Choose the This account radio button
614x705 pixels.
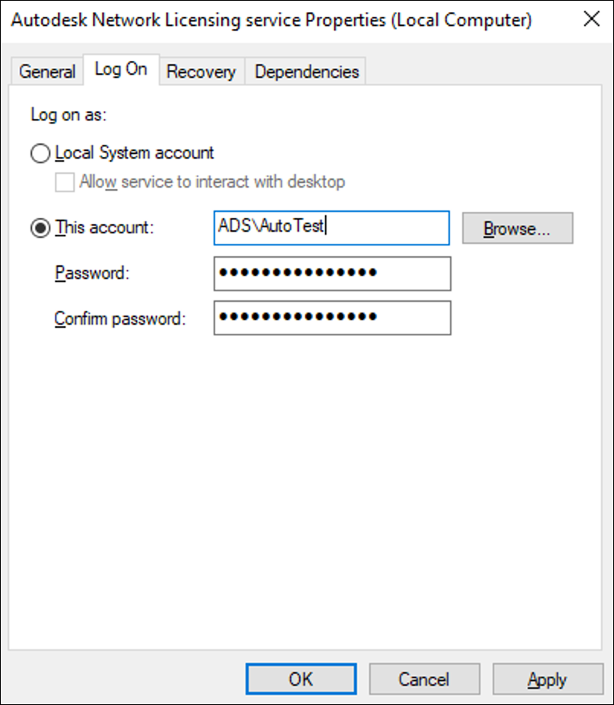(x=39, y=228)
